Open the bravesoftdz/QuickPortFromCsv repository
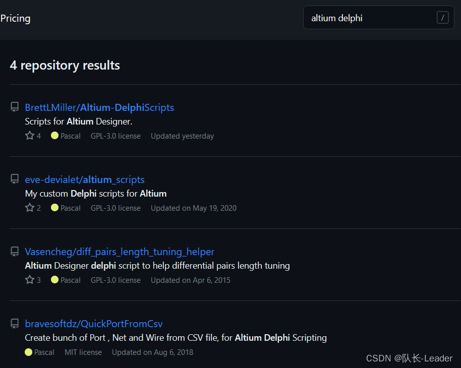 point(94,324)
